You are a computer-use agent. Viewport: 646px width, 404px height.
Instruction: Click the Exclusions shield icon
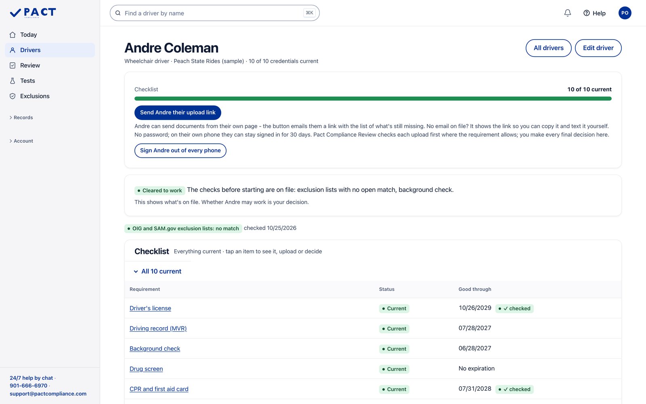coord(13,96)
